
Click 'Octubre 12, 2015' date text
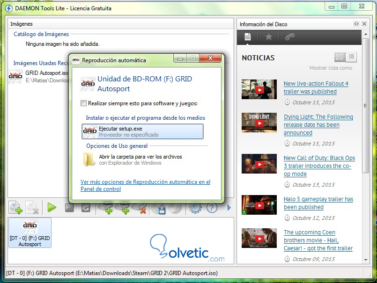pyautogui.click(x=313, y=218)
